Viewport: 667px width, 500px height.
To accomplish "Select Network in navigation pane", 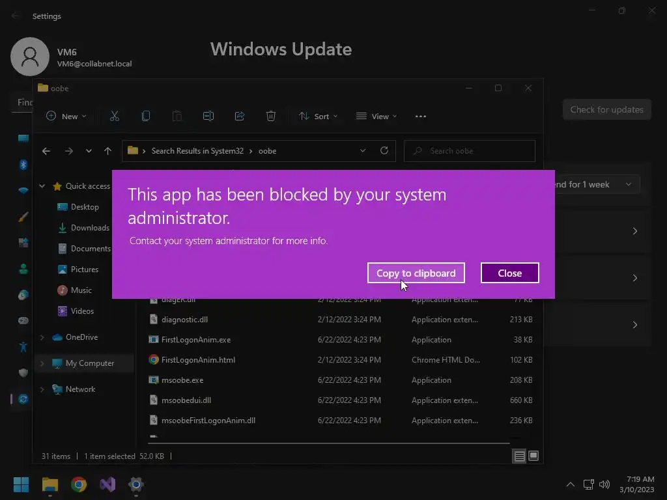I will tap(80, 389).
